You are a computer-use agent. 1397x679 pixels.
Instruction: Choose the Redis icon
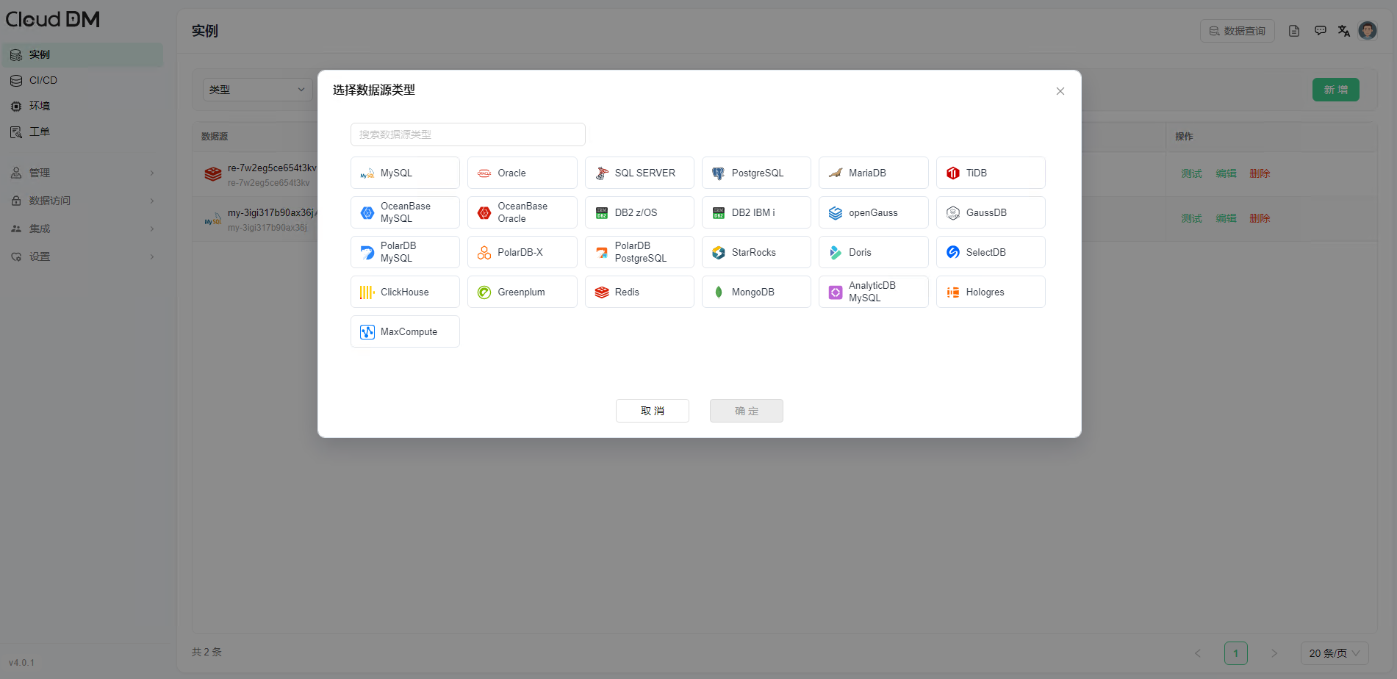click(602, 292)
